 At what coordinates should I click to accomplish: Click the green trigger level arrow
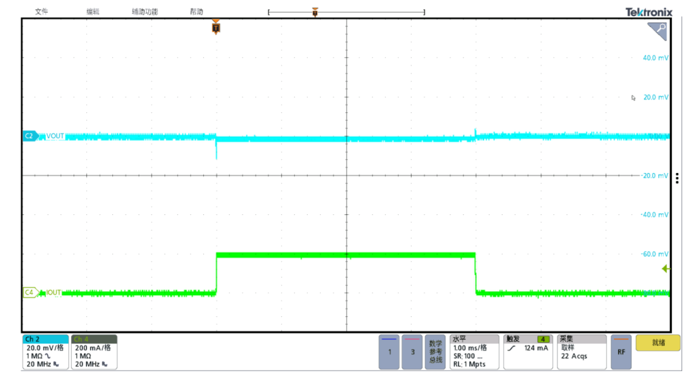(x=666, y=269)
